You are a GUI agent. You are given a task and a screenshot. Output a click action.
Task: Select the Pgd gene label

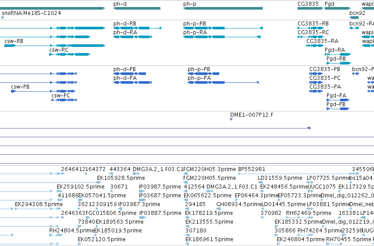pyautogui.click(x=330, y=4)
